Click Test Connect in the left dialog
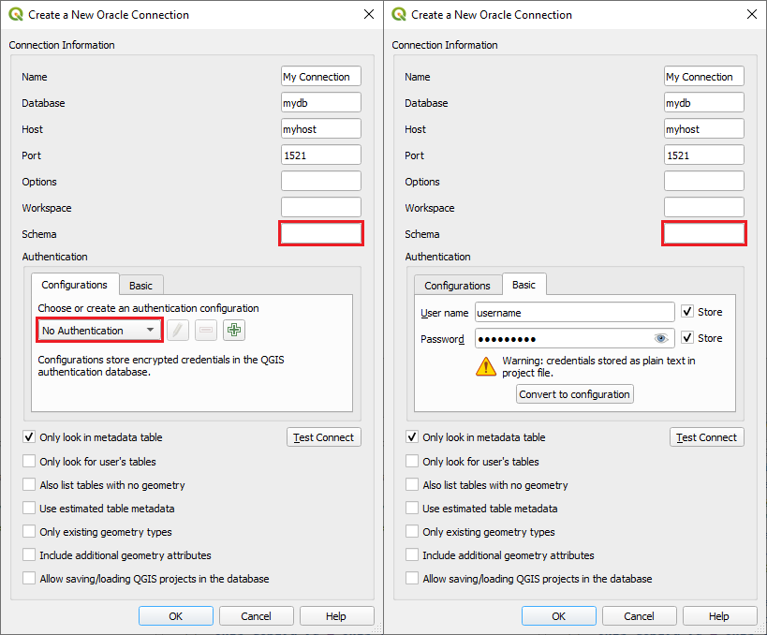This screenshot has height=635, width=767. [323, 437]
